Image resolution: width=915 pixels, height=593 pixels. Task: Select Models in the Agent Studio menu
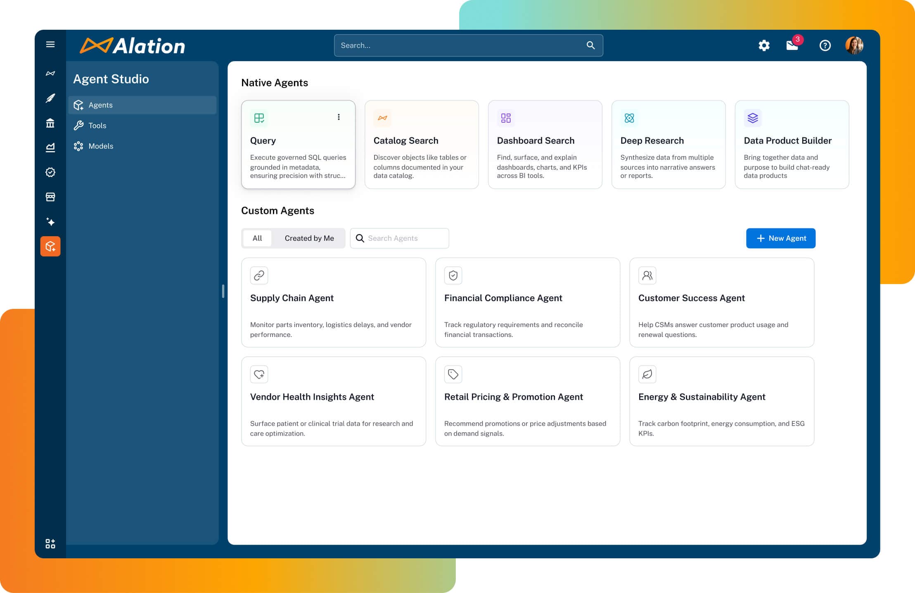point(100,146)
